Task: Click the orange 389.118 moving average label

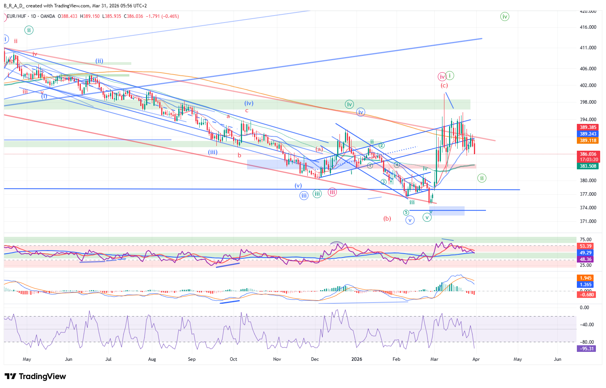Action: [588, 141]
